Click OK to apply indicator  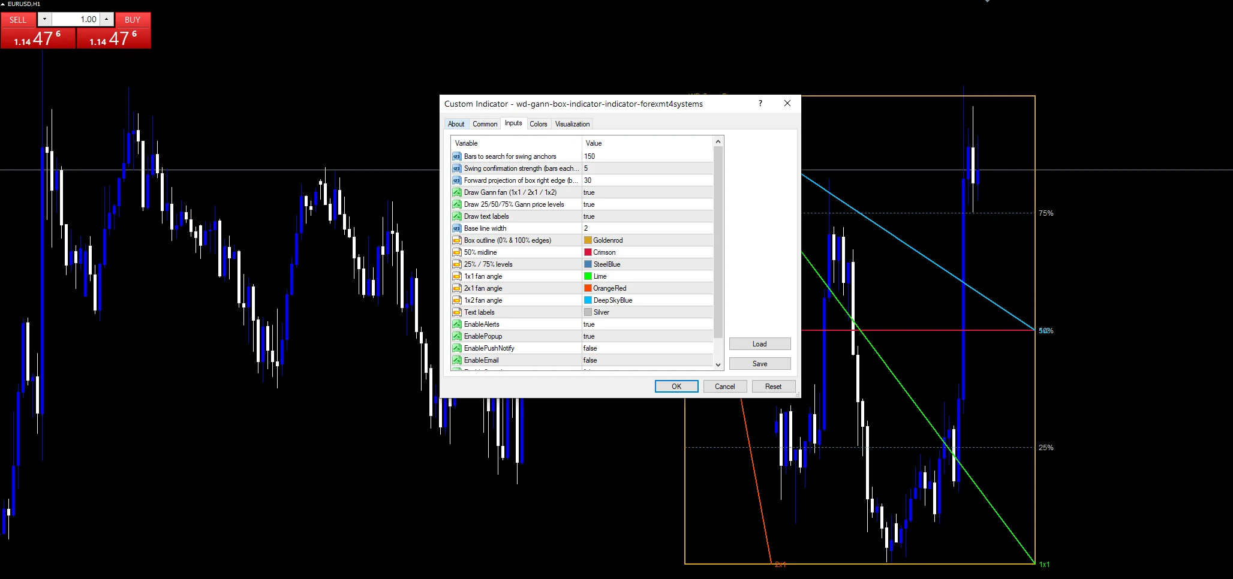pos(676,387)
